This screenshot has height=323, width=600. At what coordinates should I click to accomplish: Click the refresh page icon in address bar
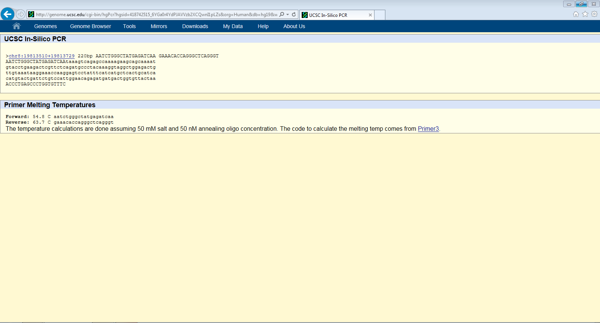tap(294, 15)
